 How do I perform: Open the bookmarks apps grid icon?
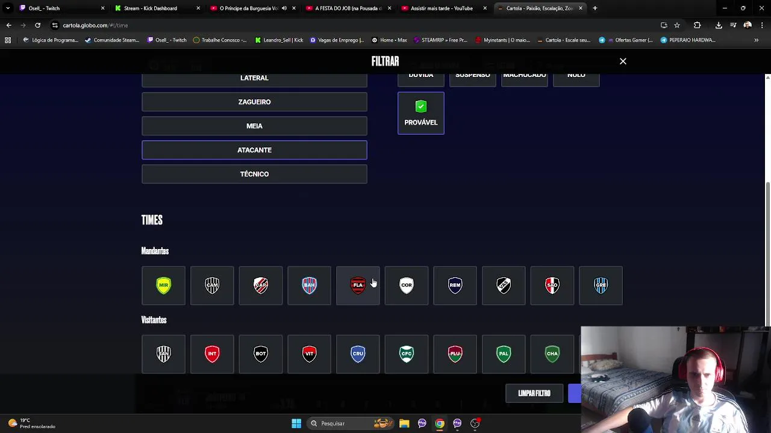tap(8, 40)
